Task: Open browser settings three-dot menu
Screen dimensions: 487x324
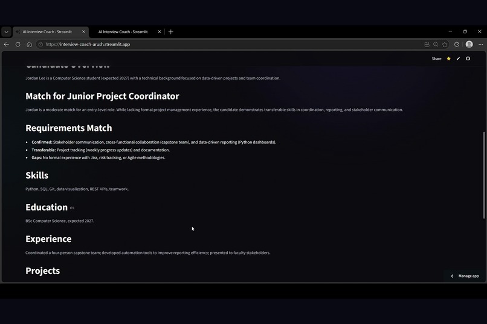Action: (x=481, y=44)
